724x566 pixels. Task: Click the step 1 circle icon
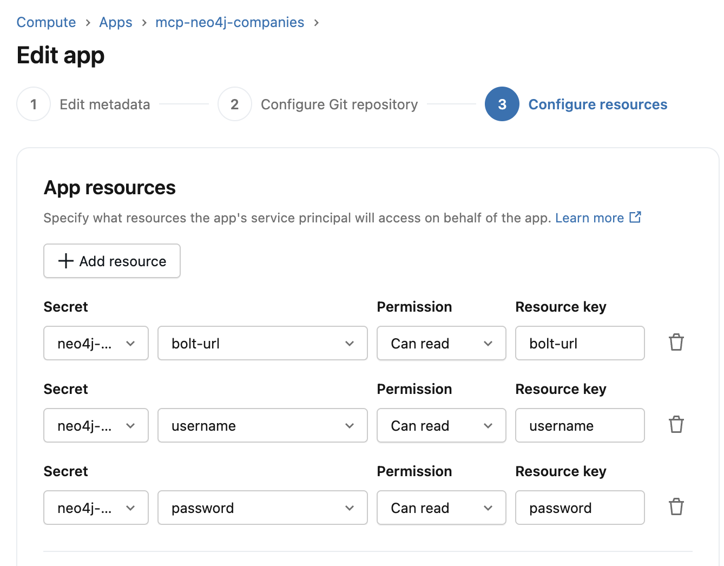pyautogui.click(x=34, y=104)
